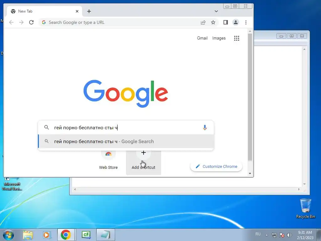Open a new tab with plus button
The width and height of the screenshot is (321, 241).
pos(89,11)
